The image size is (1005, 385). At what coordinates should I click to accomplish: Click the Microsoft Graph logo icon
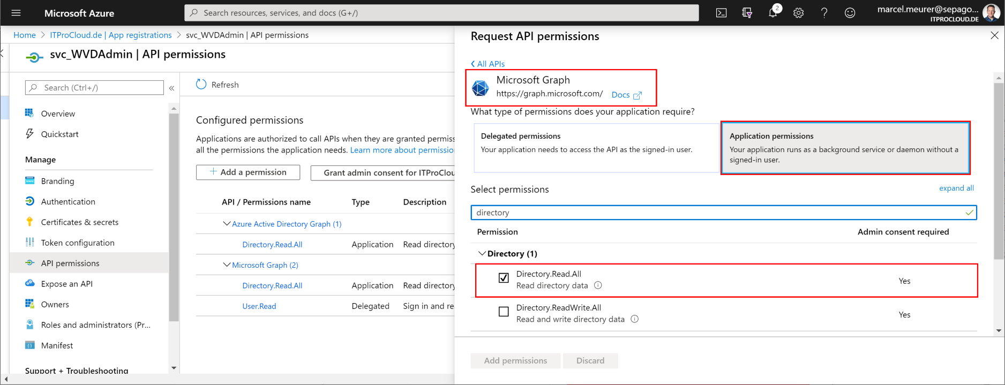coord(480,88)
